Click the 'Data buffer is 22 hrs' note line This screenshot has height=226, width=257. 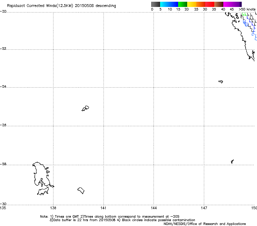(122, 220)
